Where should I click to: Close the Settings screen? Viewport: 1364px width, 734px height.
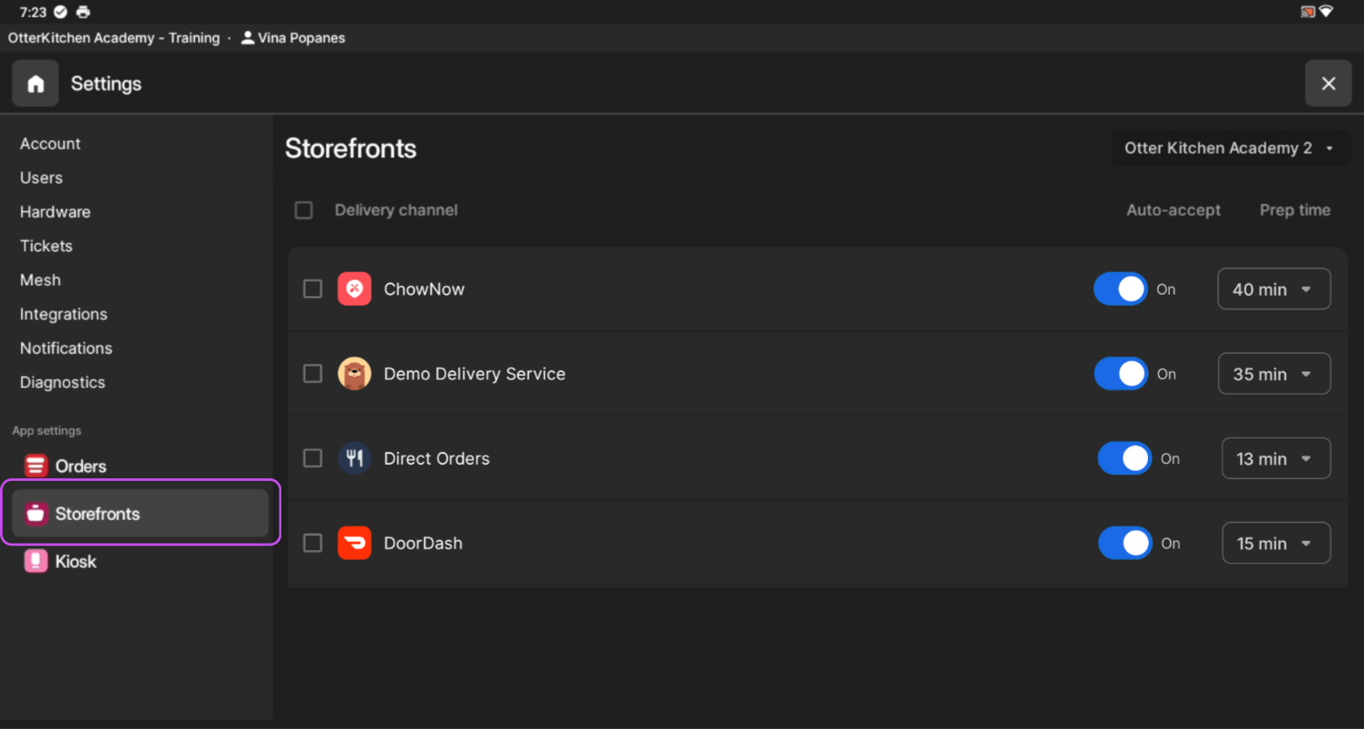(x=1328, y=84)
